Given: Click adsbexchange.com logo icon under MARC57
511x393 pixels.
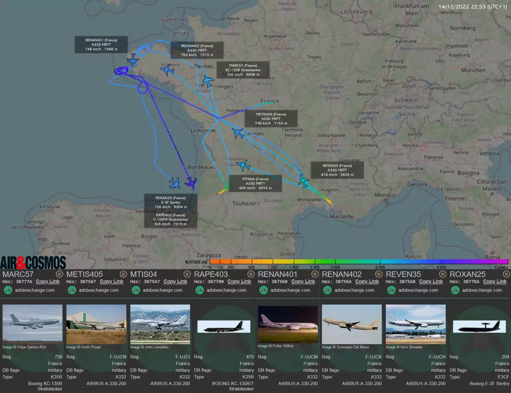Looking at the screenshot, I should pyautogui.click(x=8, y=290).
